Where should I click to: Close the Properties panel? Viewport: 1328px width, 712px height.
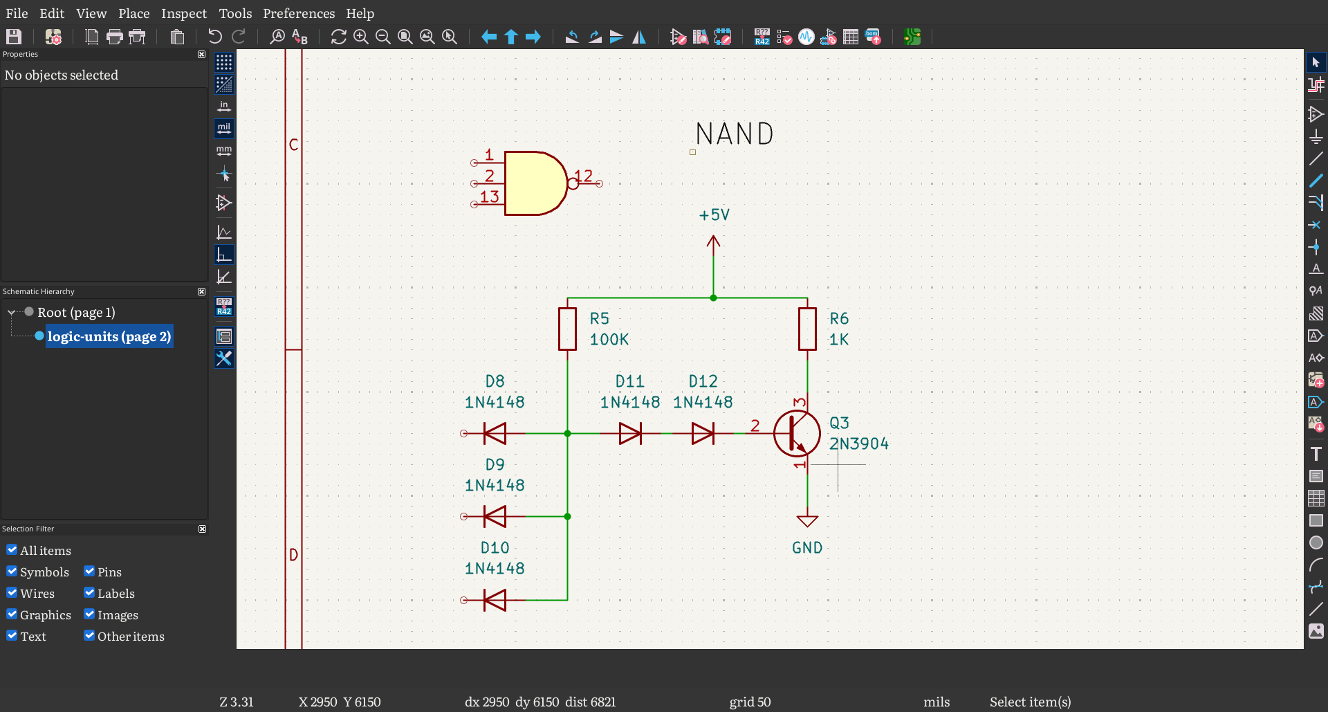click(x=202, y=54)
